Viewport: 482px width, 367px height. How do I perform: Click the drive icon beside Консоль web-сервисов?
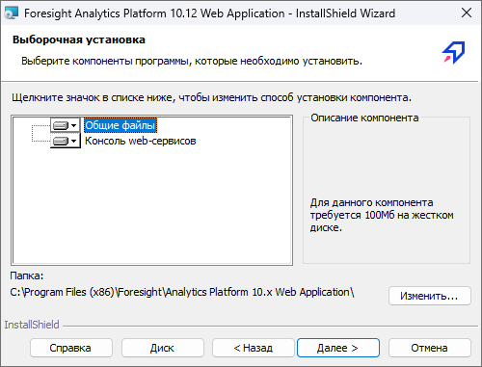click(x=61, y=141)
